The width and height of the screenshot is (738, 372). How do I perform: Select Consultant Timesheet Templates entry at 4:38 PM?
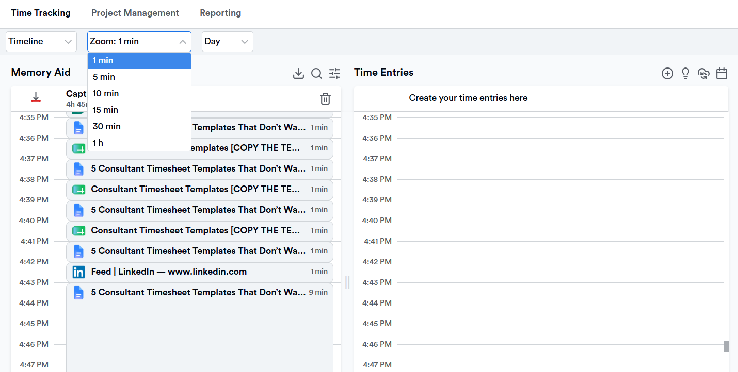click(x=200, y=190)
